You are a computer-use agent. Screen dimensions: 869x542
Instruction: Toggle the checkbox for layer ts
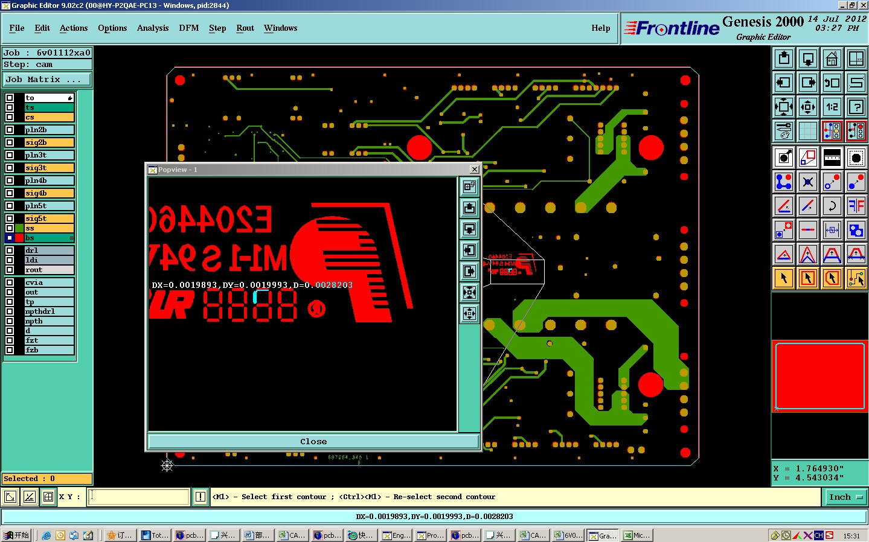[10, 107]
